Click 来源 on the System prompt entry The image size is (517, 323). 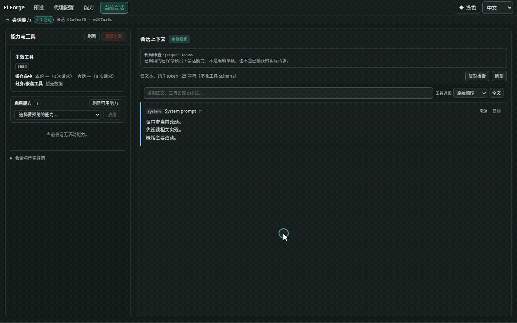[483, 111]
